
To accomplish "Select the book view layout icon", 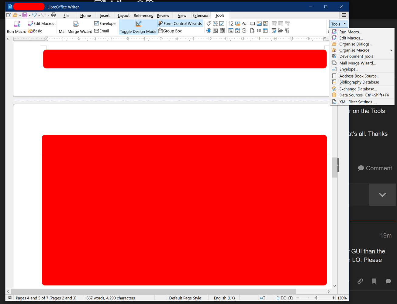I will pos(291,298).
